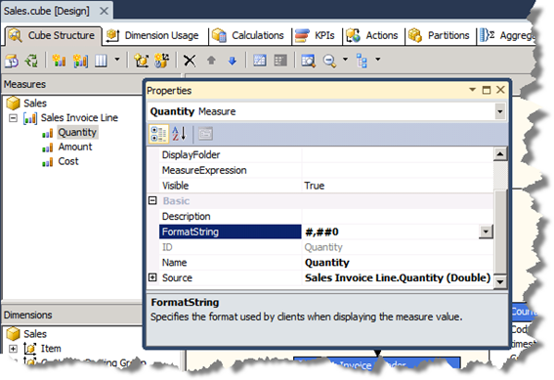This screenshot has height=380, width=554.
Task: Click the New Linked Object toolbar icon
Action: click(162, 61)
